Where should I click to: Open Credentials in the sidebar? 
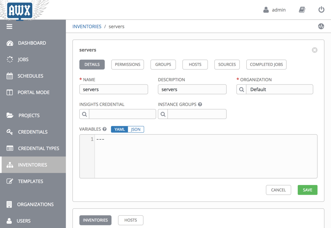[x=33, y=132]
